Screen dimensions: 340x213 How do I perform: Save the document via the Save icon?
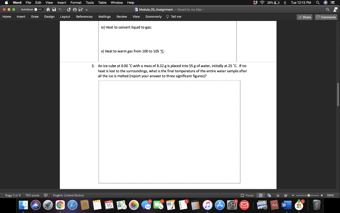coord(54,10)
